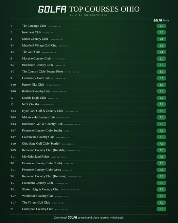Select NCR (South) course
This screenshot has height=223, width=178.
click(x=30, y=104)
